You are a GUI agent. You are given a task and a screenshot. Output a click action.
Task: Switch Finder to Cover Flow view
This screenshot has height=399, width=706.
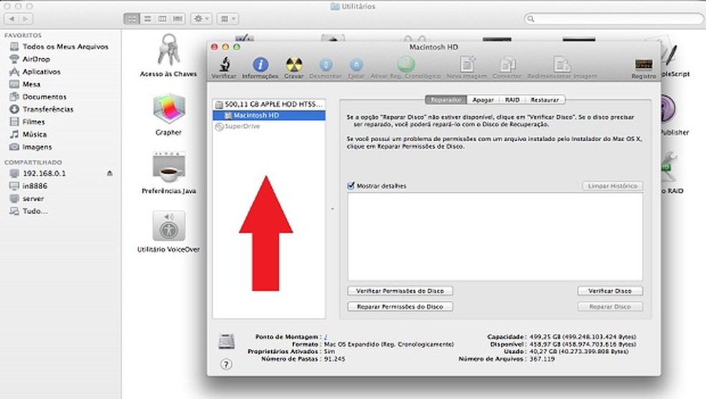pyautogui.click(x=178, y=19)
